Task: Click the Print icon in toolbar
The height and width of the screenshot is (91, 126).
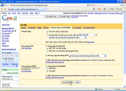Action: 105,9
